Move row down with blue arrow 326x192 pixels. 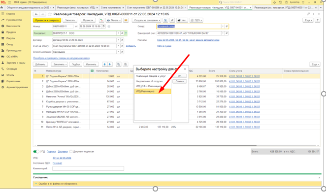pyautogui.click(x=110, y=64)
